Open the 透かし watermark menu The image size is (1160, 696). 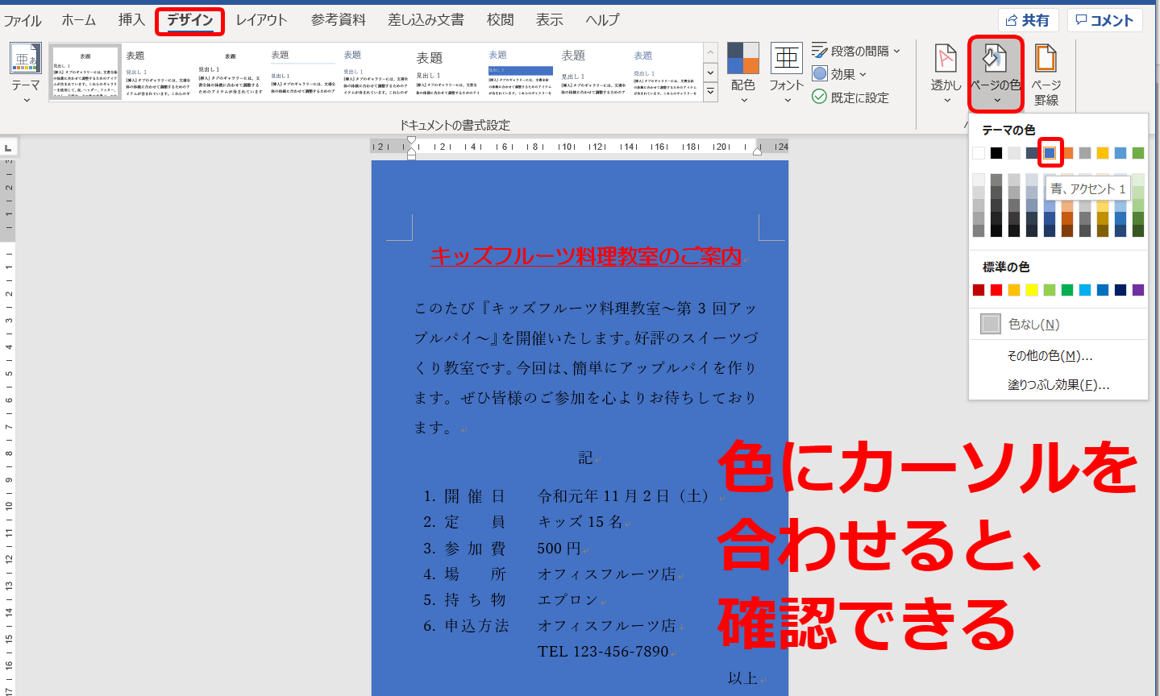[946, 74]
